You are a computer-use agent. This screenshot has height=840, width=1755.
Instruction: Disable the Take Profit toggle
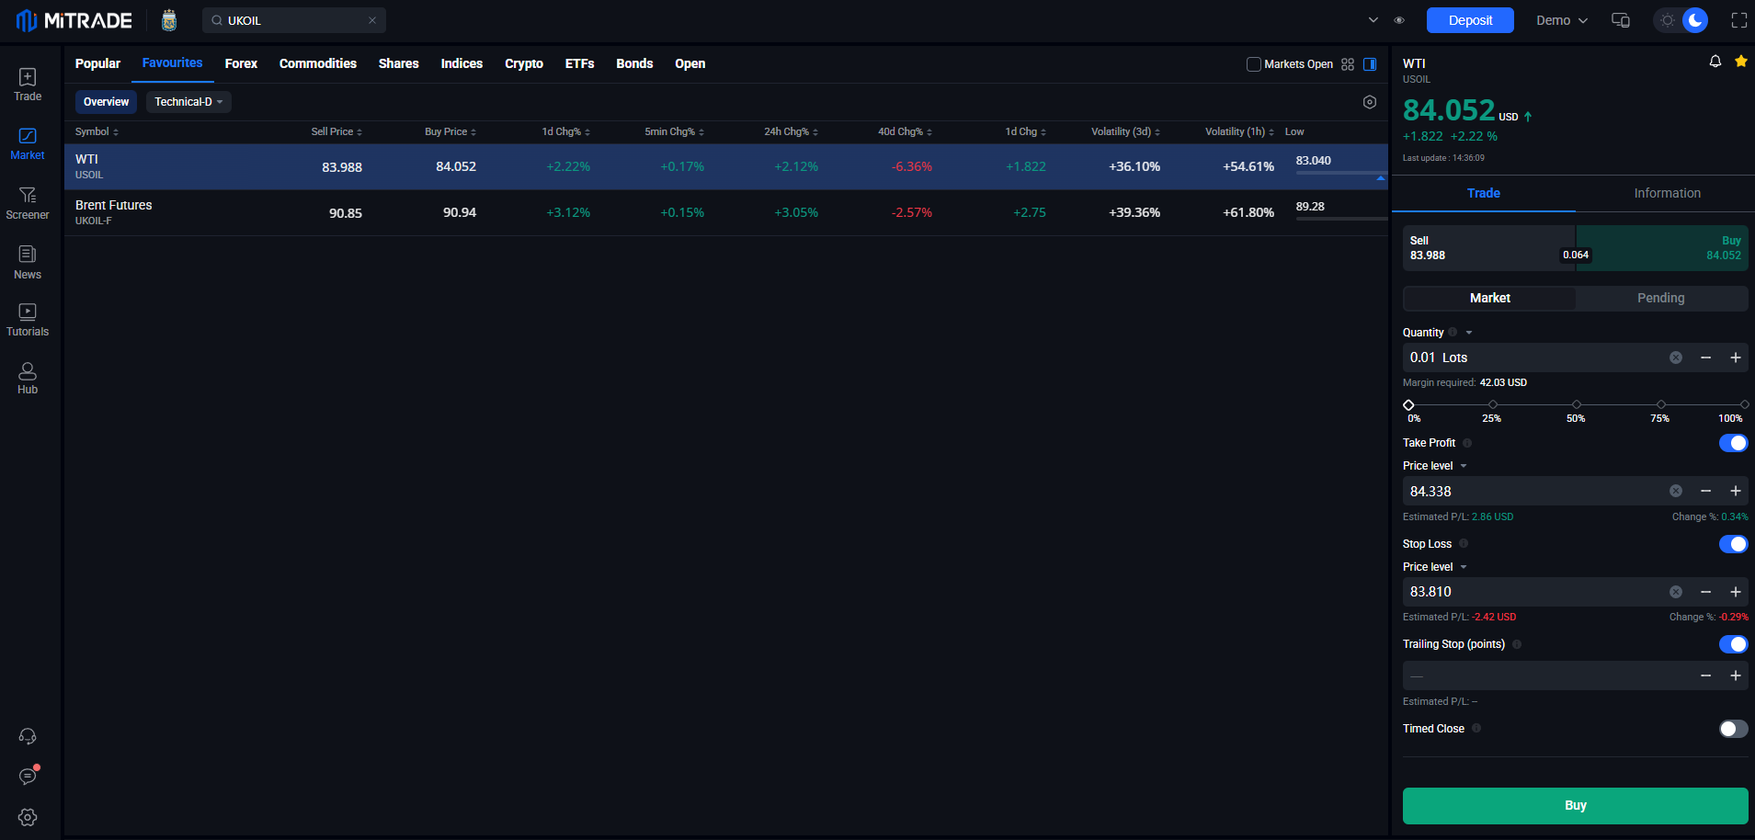[x=1733, y=443]
